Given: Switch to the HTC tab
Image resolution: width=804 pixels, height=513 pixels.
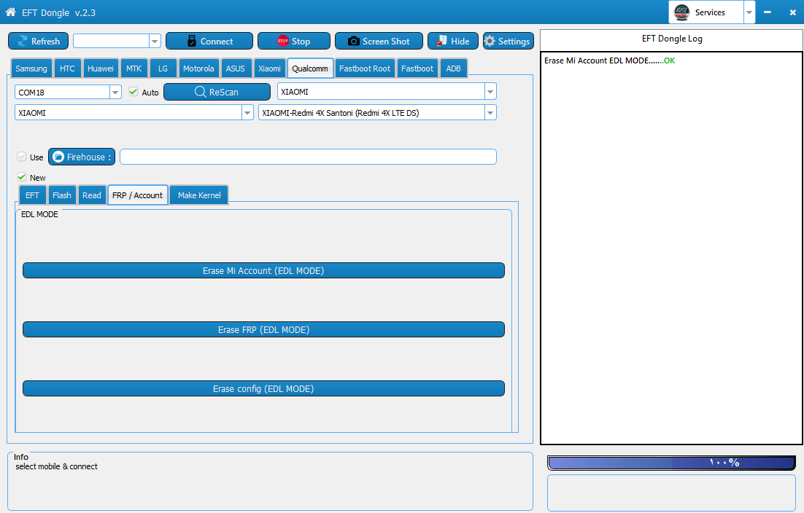Looking at the screenshot, I should click(67, 68).
